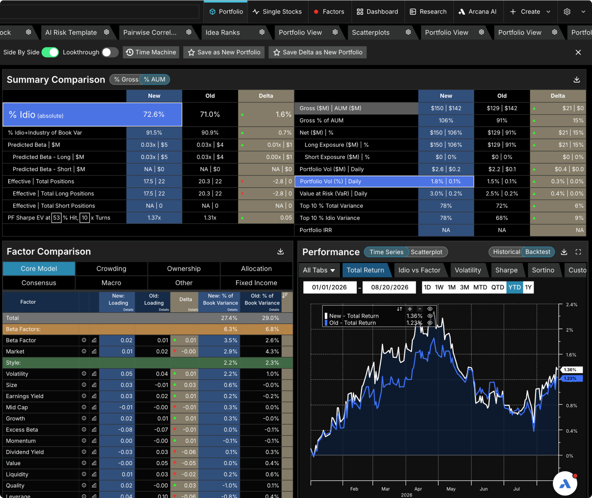The height and width of the screenshot is (498, 592).
Task: Download the Factor Comparison data
Action: (x=280, y=251)
